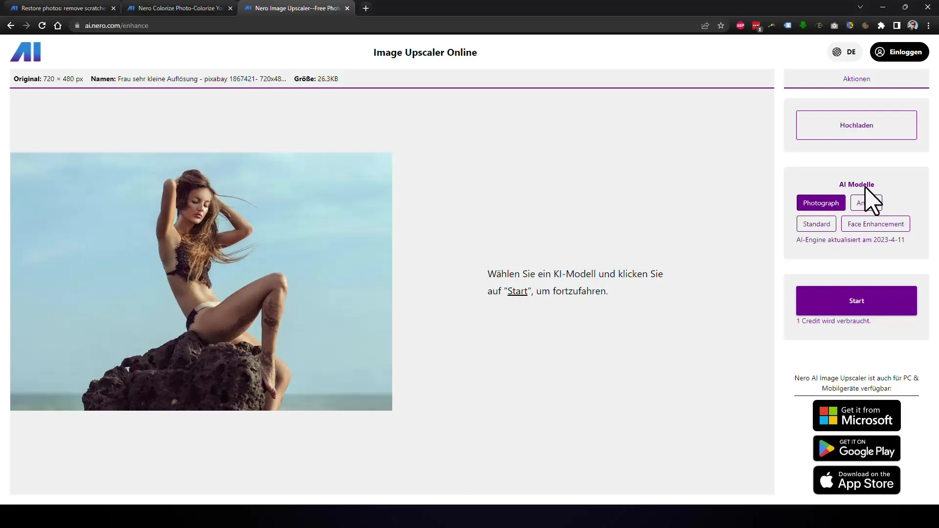Select the Standard enhancement toggle

point(816,224)
